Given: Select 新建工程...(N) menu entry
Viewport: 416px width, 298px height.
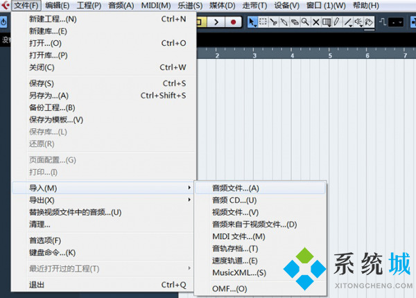Looking at the screenshot, I should (53, 19).
